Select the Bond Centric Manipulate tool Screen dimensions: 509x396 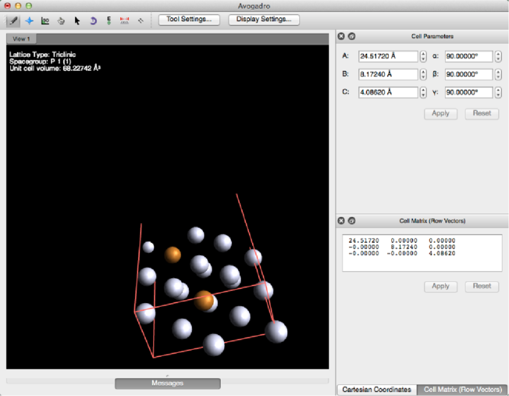[x=45, y=20]
